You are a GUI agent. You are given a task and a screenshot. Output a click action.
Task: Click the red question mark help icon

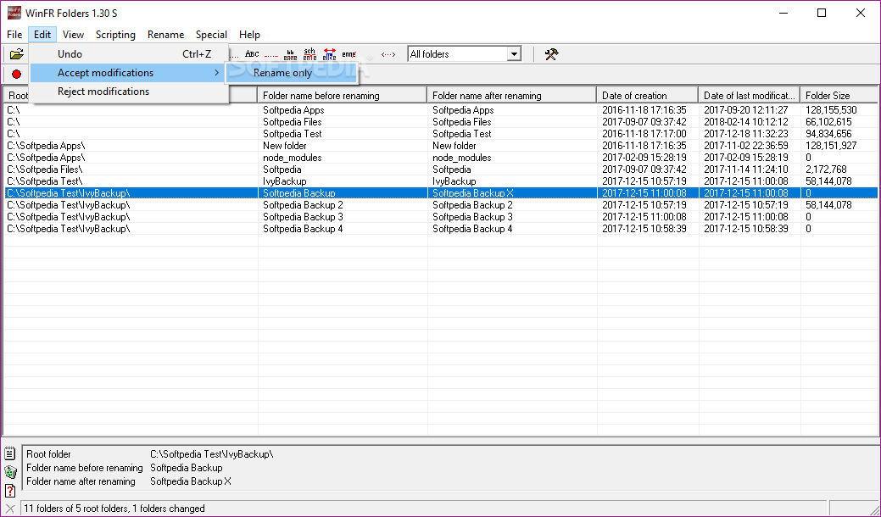point(9,490)
